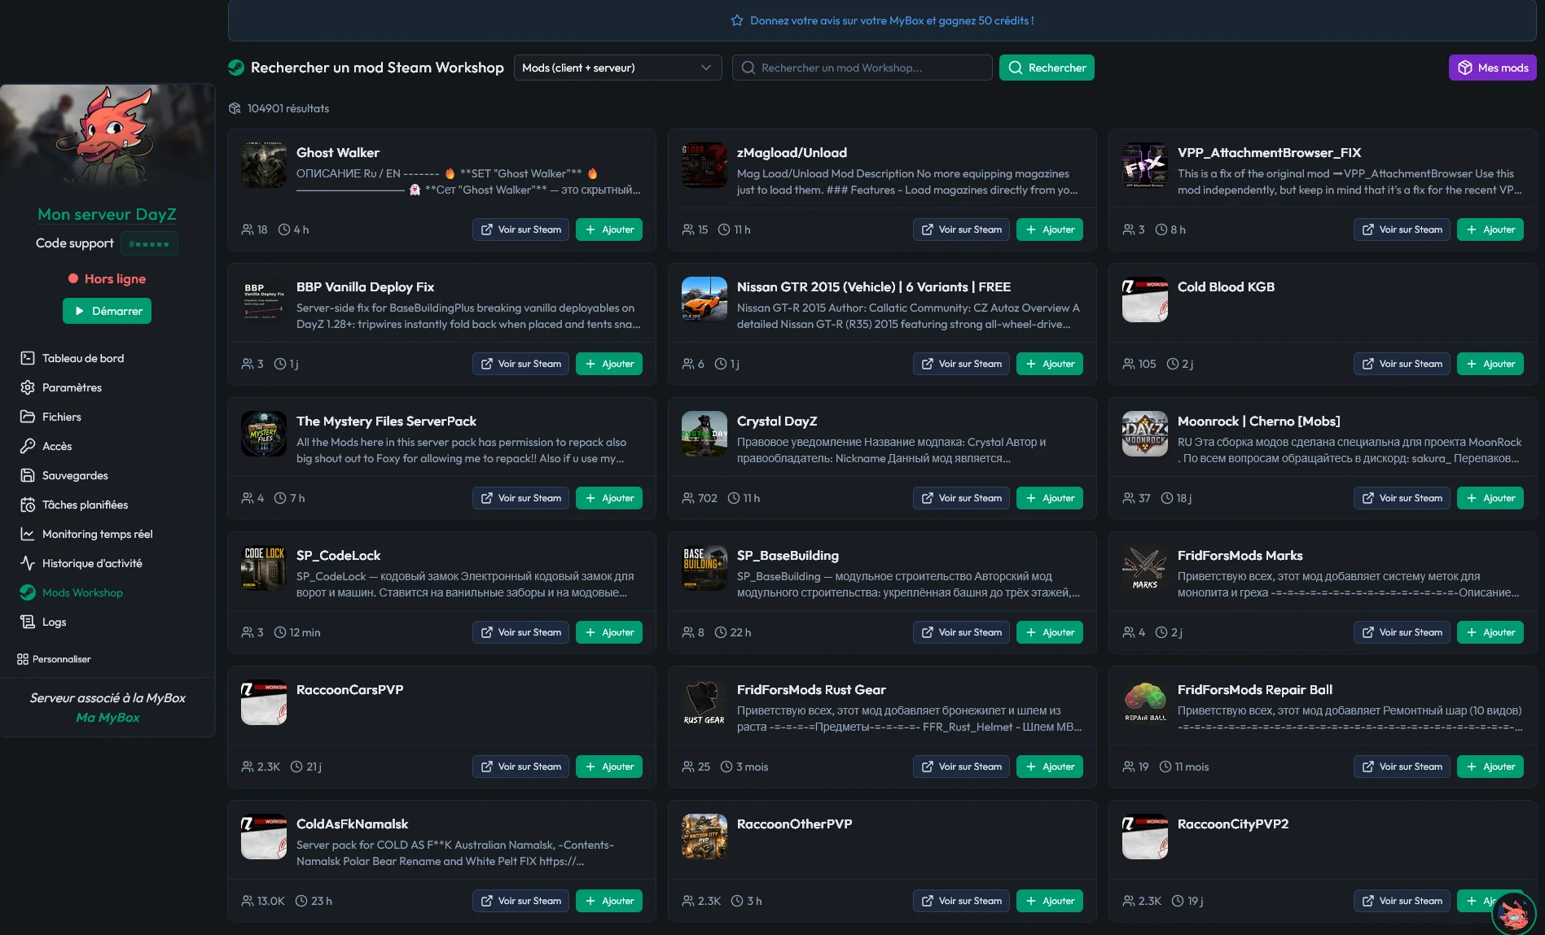
Task: View VPP_AttachmentBrowser_FIX on Steam
Action: click(x=1402, y=229)
